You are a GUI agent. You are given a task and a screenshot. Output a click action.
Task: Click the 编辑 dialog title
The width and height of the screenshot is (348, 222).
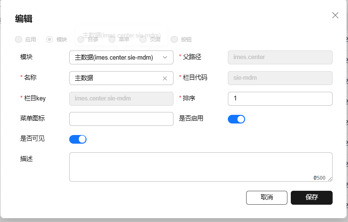24,19
